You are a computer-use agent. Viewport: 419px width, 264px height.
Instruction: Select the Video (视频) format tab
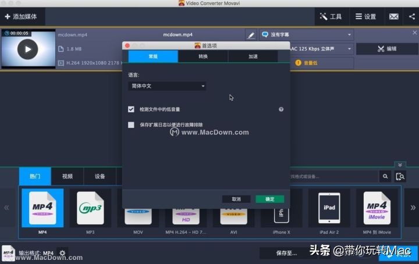tap(68, 176)
